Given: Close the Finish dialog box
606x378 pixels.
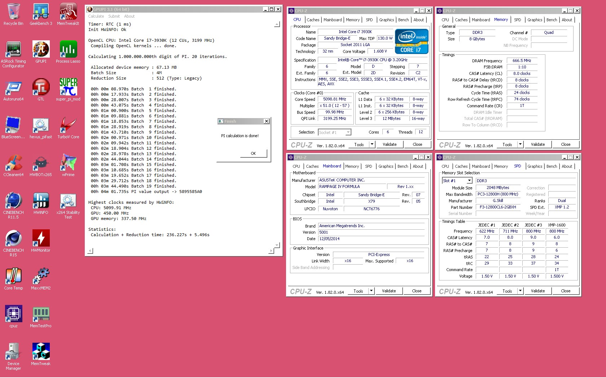Looking at the screenshot, I should 267,121.
